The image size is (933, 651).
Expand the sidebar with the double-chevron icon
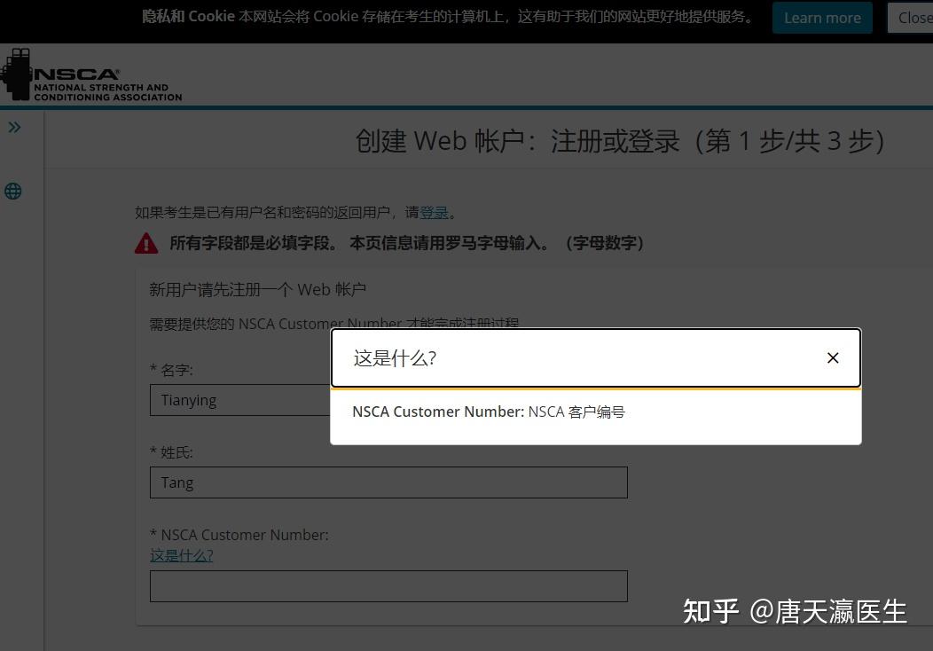pos(14,126)
